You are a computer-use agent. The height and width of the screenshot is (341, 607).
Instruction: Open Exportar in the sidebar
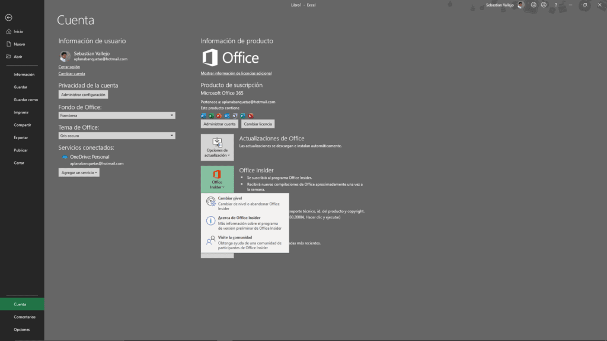[22, 137]
